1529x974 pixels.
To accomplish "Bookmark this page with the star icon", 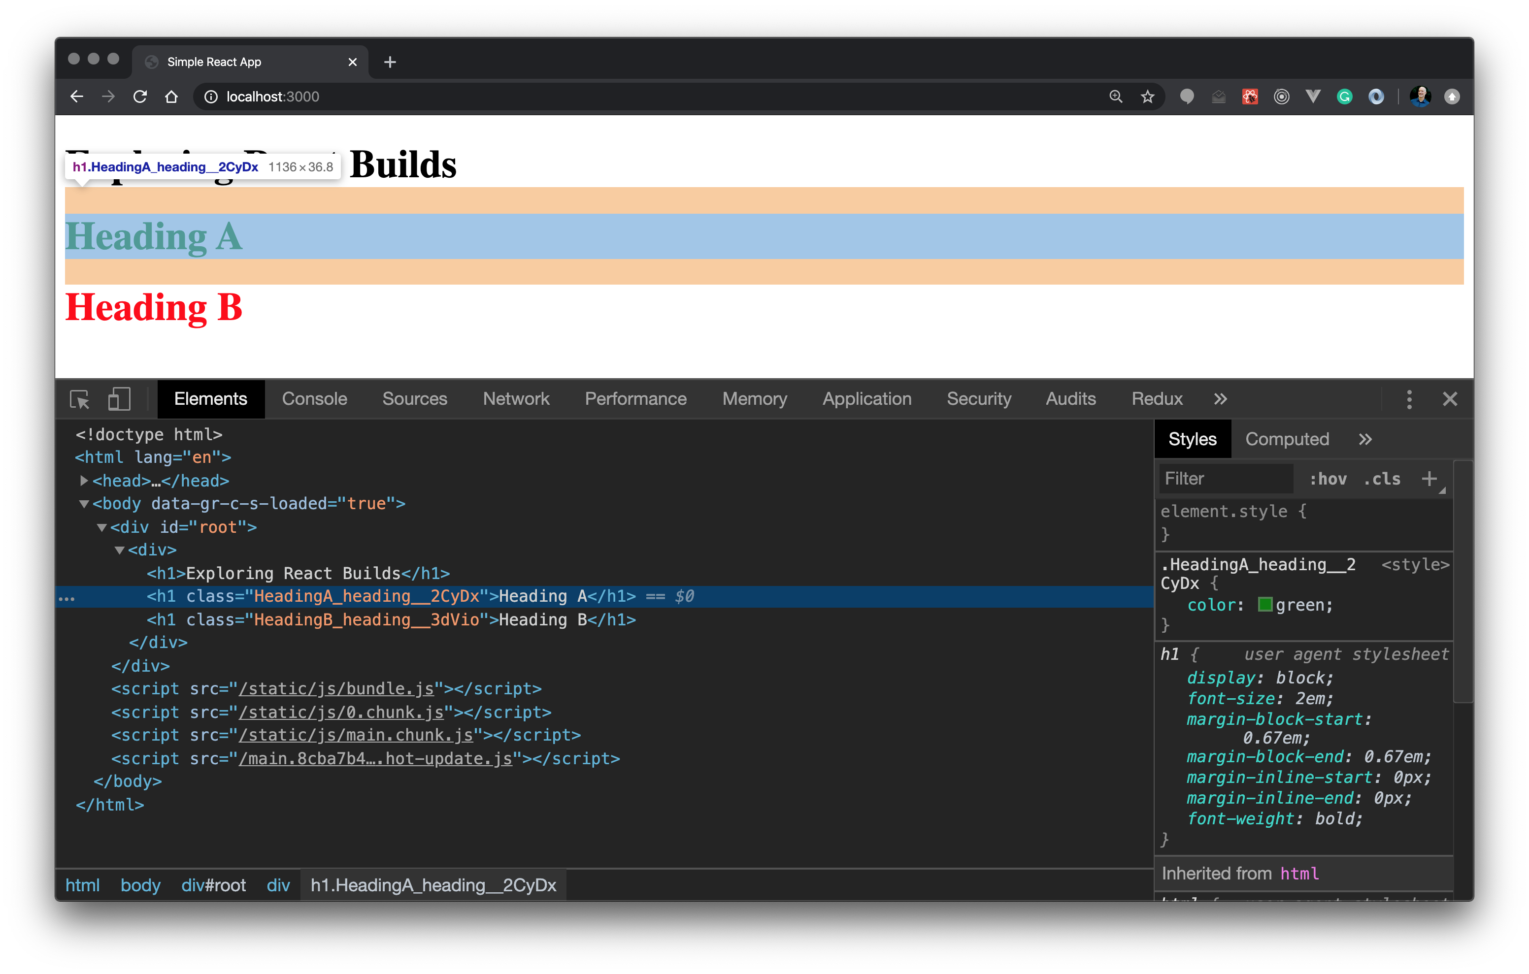I will tap(1147, 97).
